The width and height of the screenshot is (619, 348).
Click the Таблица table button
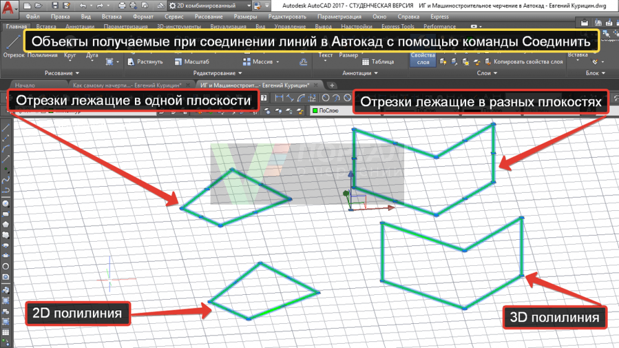click(x=378, y=61)
